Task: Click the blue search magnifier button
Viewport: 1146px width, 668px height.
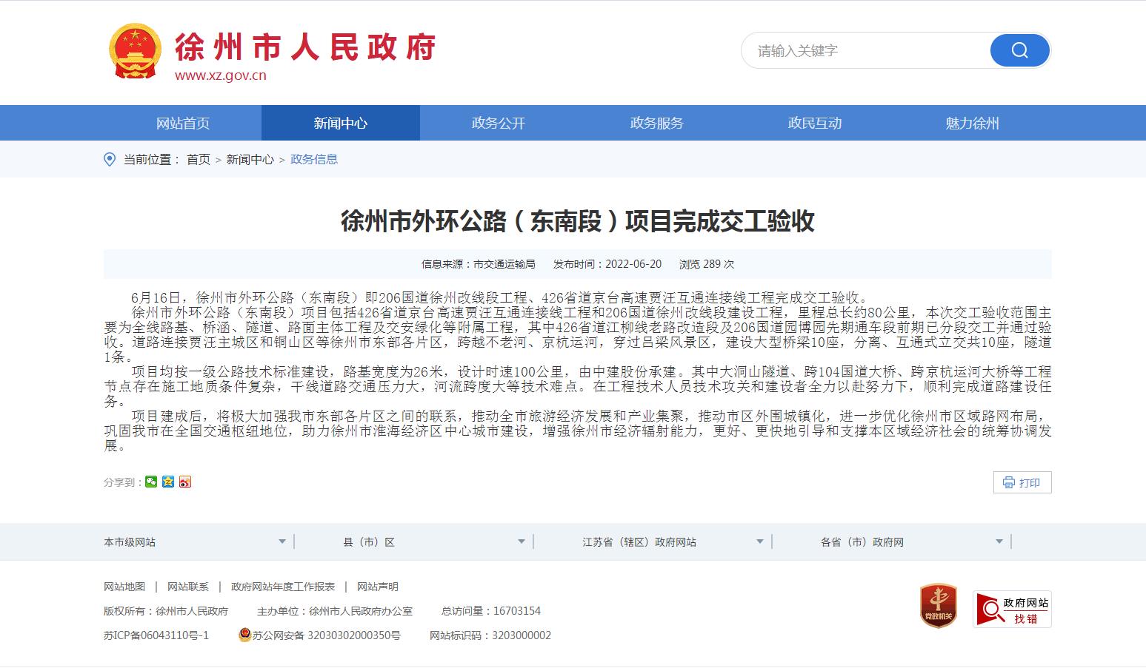Action: (1019, 50)
